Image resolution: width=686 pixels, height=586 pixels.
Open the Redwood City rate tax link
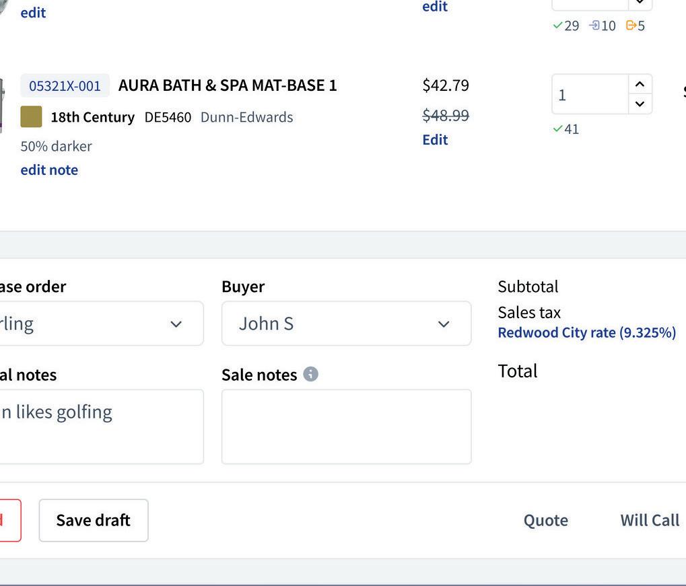click(x=586, y=332)
